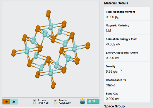Click the center of the crystal structure viewer
153x108 pixels.
(51, 49)
